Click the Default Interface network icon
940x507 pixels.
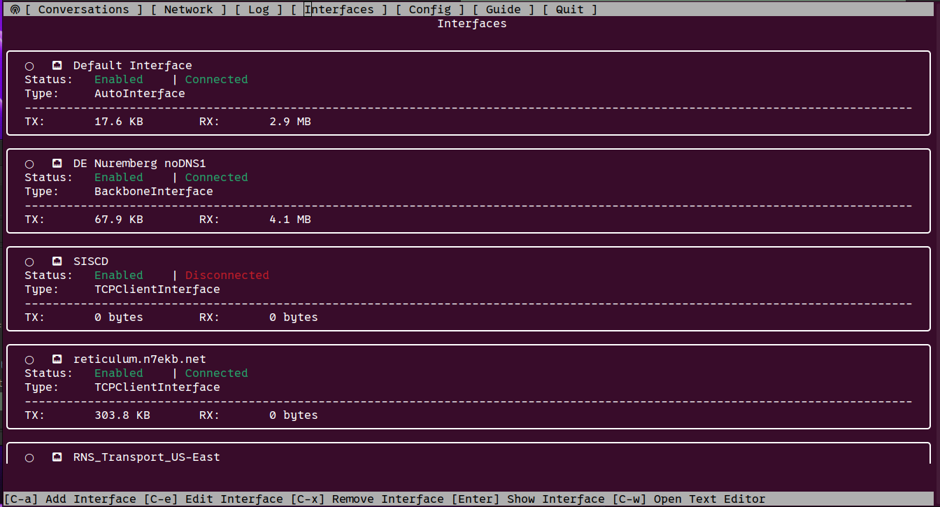57,66
